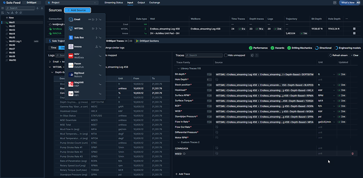Click the Solo Feed logo
The image size is (363, 178).
[12, 3]
